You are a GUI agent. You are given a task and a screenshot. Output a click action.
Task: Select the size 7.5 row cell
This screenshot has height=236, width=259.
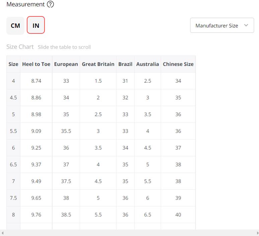(x=13, y=198)
